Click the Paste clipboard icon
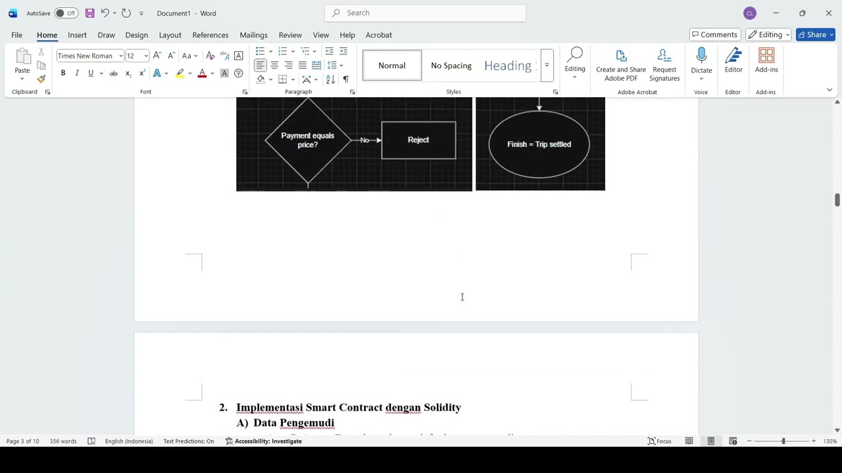 point(22,56)
